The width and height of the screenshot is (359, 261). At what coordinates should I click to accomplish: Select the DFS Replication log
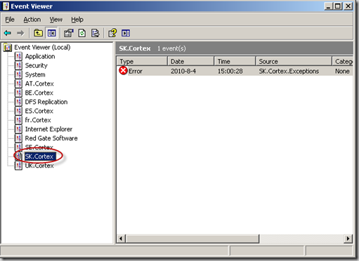point(46,102)
